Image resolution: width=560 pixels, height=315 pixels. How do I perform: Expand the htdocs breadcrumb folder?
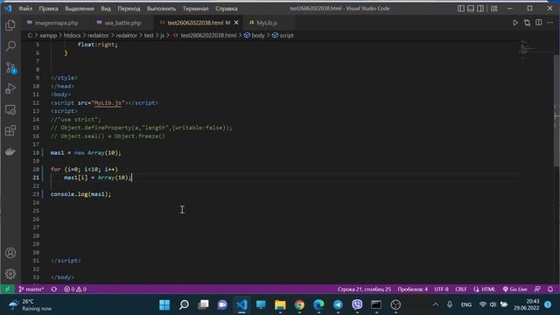coord(72,35)
